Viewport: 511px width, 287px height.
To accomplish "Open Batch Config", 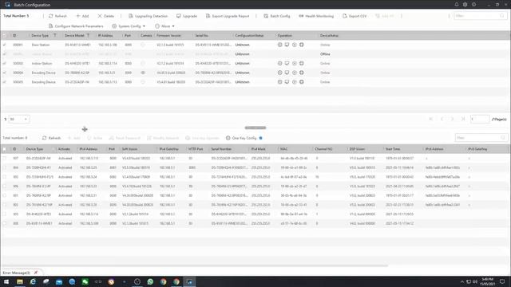I will [277, 16].
